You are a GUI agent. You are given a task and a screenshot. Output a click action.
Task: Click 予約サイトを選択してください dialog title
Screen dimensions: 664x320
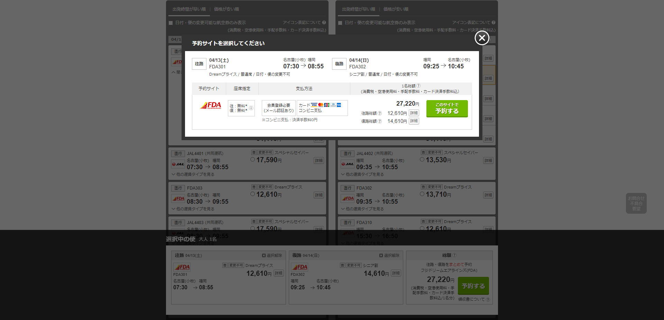coord(228,43)
